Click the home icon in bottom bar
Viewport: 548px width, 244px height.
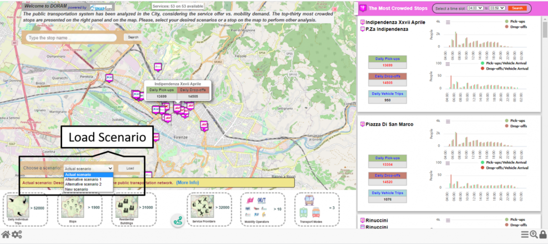coord(5,235)
